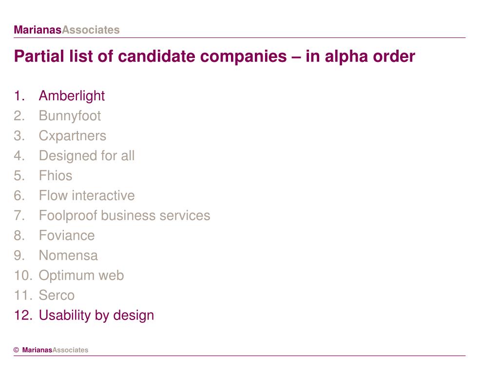Select the Foviance list item
Screen dimensions: 499x374
click(x=66, y=235)
